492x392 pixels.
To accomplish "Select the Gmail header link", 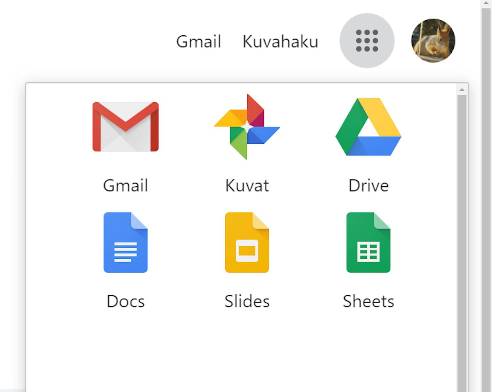I will [198, 41].
